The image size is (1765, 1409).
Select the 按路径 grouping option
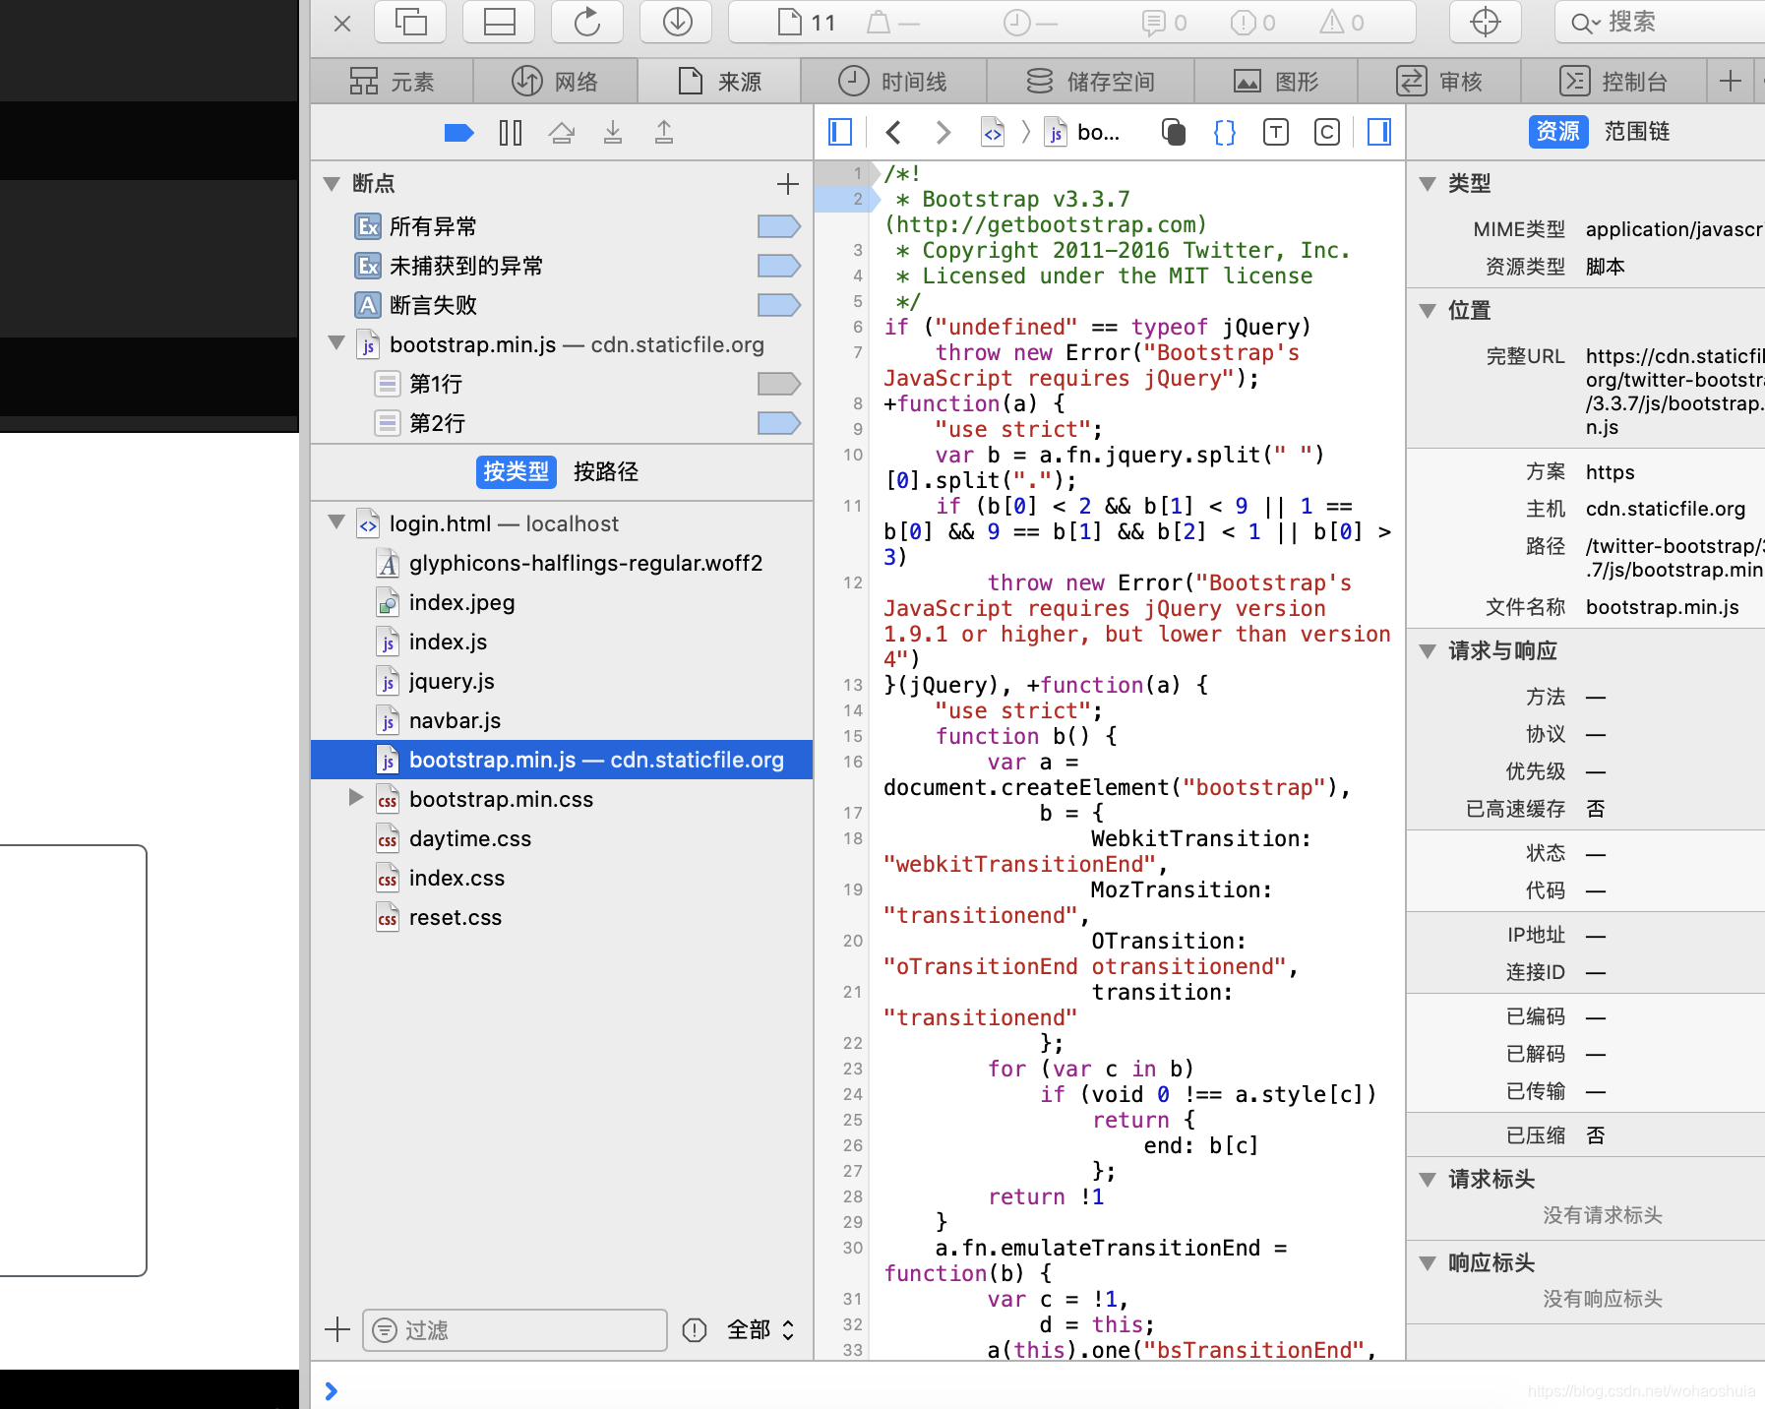(606, 471)
